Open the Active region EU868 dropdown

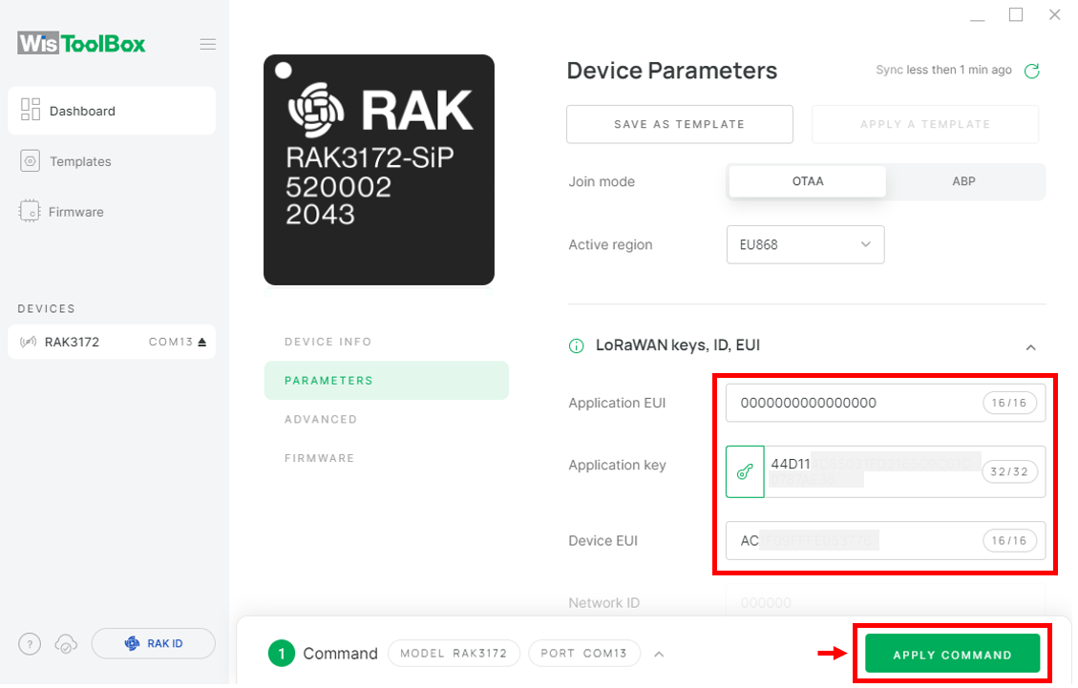pyautogui.click(x=805, y=244)
